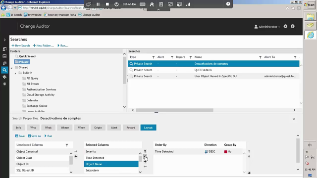Viewport: 317px width, 178px height.
Task: Toggle Group By No for Time Detected
Action: [x=228, y=152]
